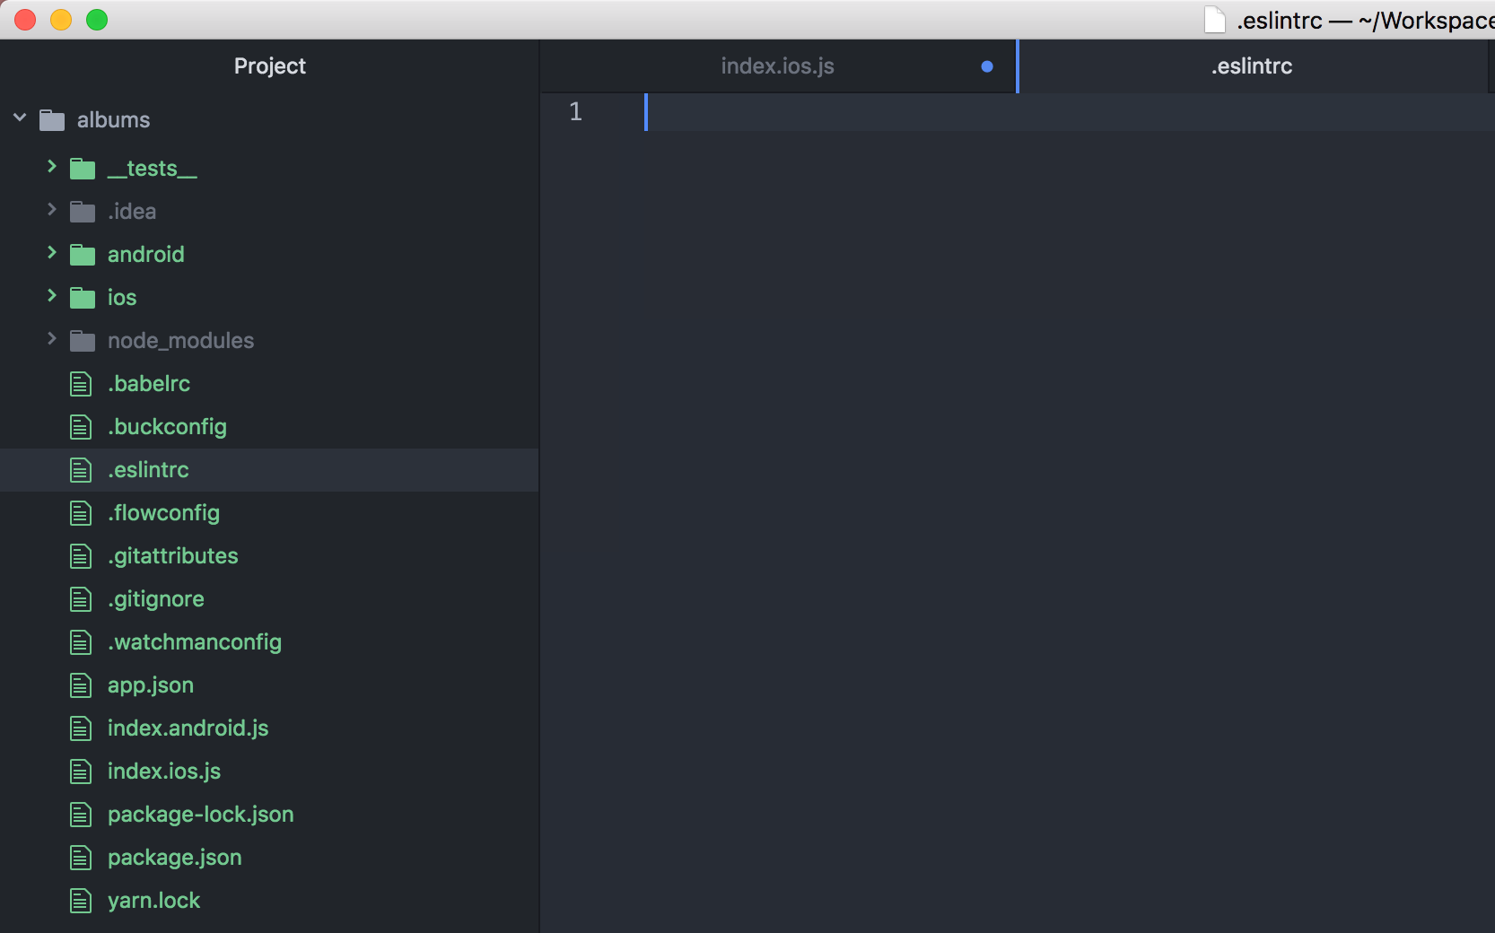The height and width of the screenshot is (933, 1495).
Task: Click the file icon beside .babelrc
Action: pos(80,383)
